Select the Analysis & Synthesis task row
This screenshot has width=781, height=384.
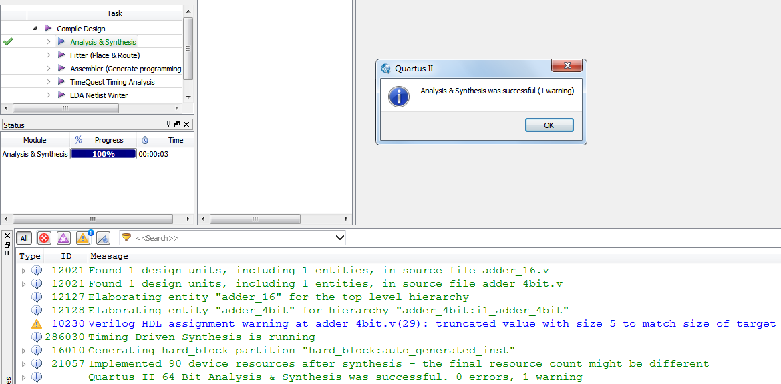point(103,42)
